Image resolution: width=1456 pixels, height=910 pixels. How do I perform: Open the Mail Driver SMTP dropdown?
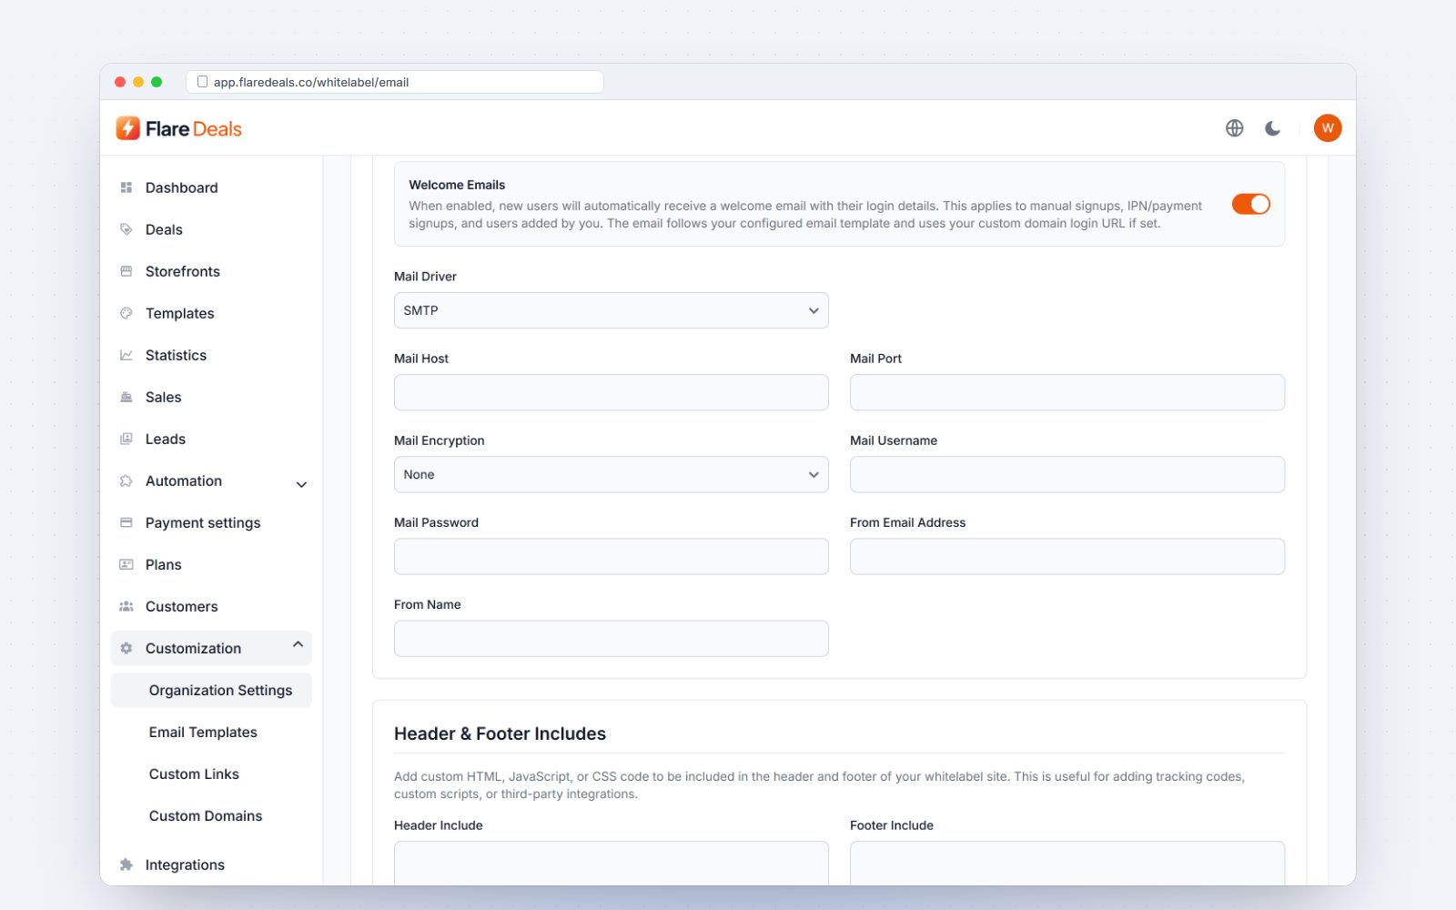pos(612,310)
